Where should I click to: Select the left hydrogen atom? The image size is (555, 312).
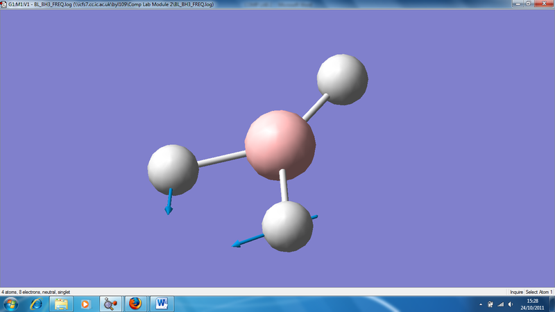tap(173, 170)
